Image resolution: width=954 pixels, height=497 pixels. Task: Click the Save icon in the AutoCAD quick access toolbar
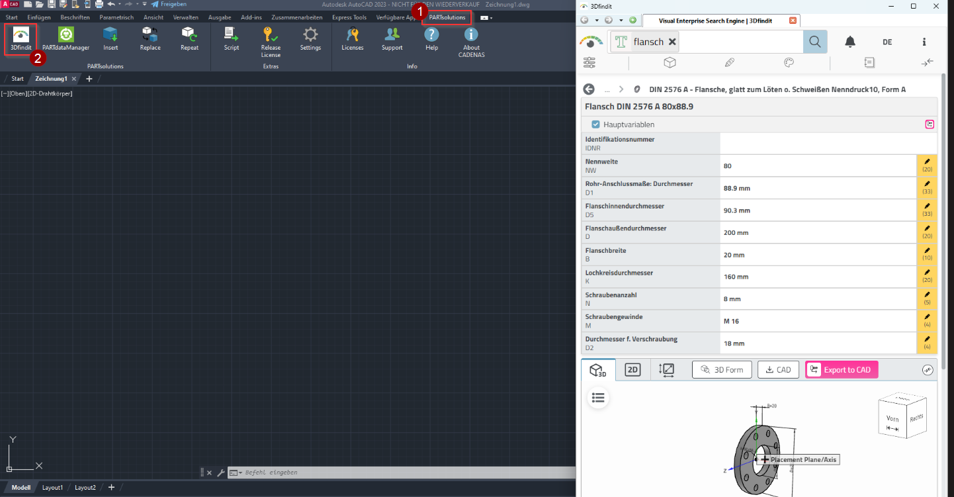(51, 4)
